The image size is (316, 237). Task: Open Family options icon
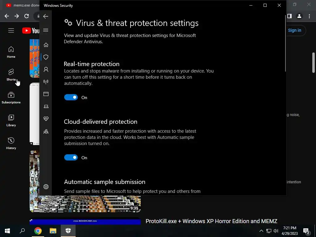coord(46,131)
